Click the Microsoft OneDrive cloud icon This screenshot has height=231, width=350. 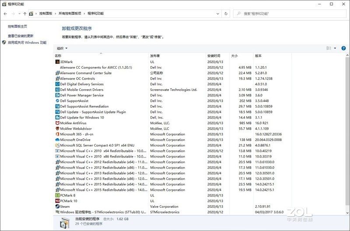tap(57, 140)
